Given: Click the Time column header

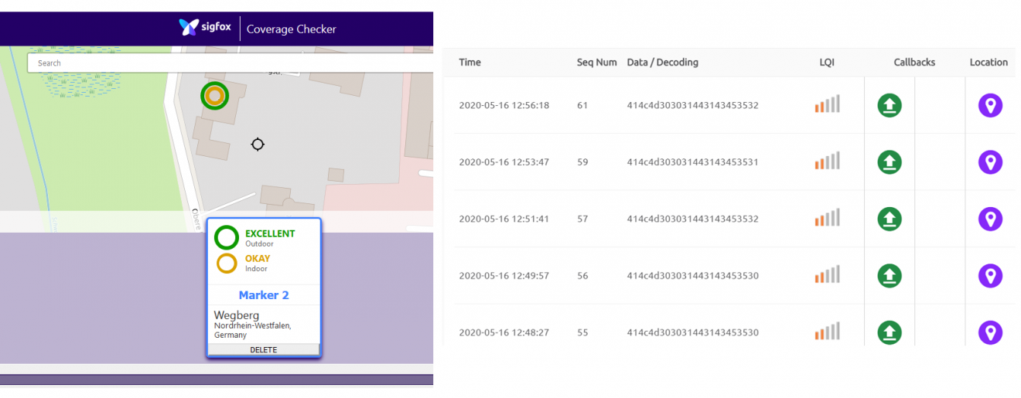Looking at the screenshot, I should click(x=470, y=63).
